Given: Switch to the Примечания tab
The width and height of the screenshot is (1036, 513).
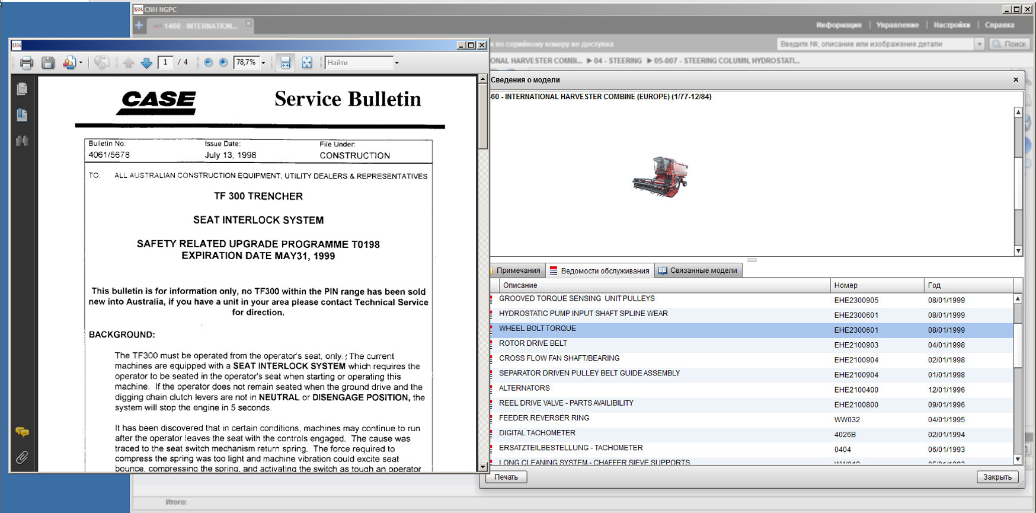Looking at the screenshot, I should point(517,270).
